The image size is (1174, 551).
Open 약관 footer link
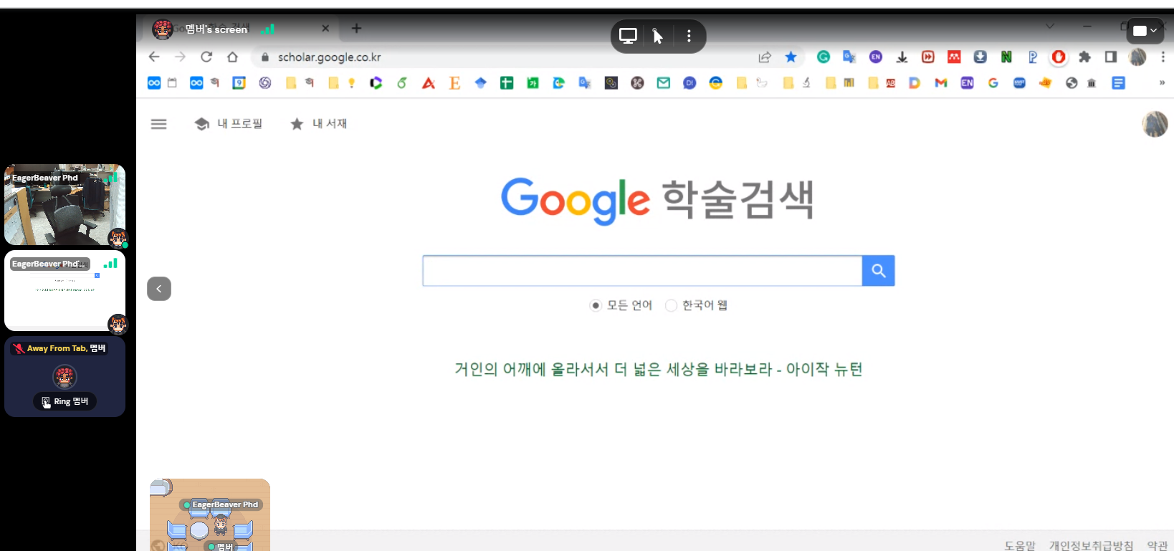[x=1158, y=545]
